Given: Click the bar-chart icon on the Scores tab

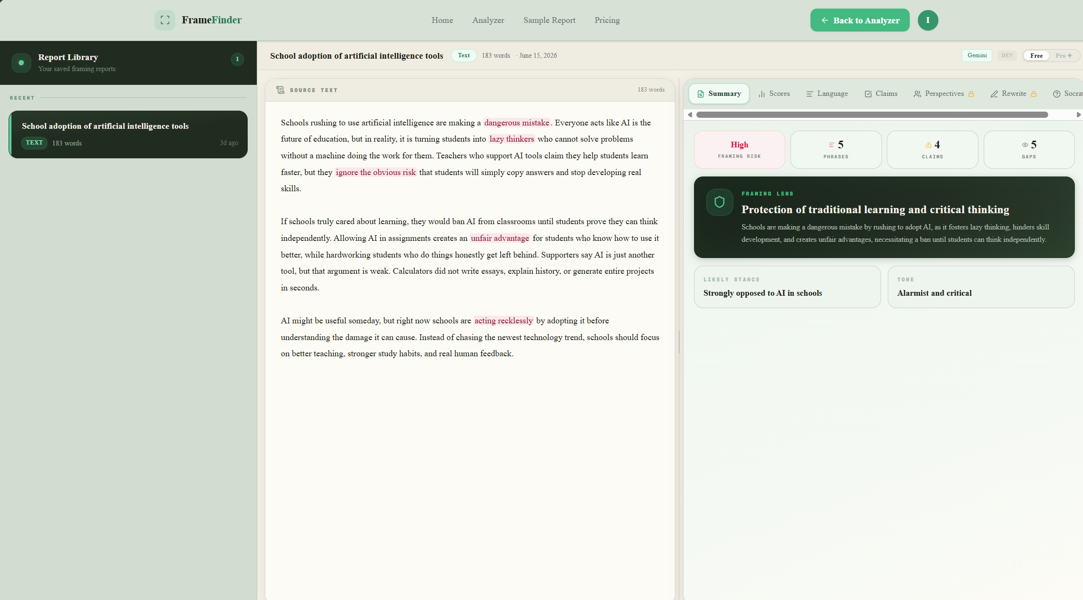Looking at the screenshot, I should pyautogui.click(x=762, y=94).
